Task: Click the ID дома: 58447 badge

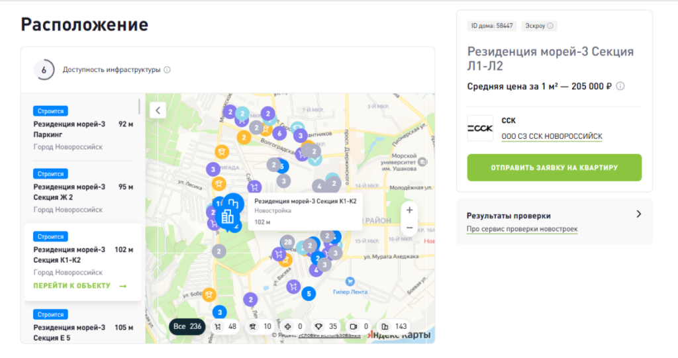Action: 492,26
